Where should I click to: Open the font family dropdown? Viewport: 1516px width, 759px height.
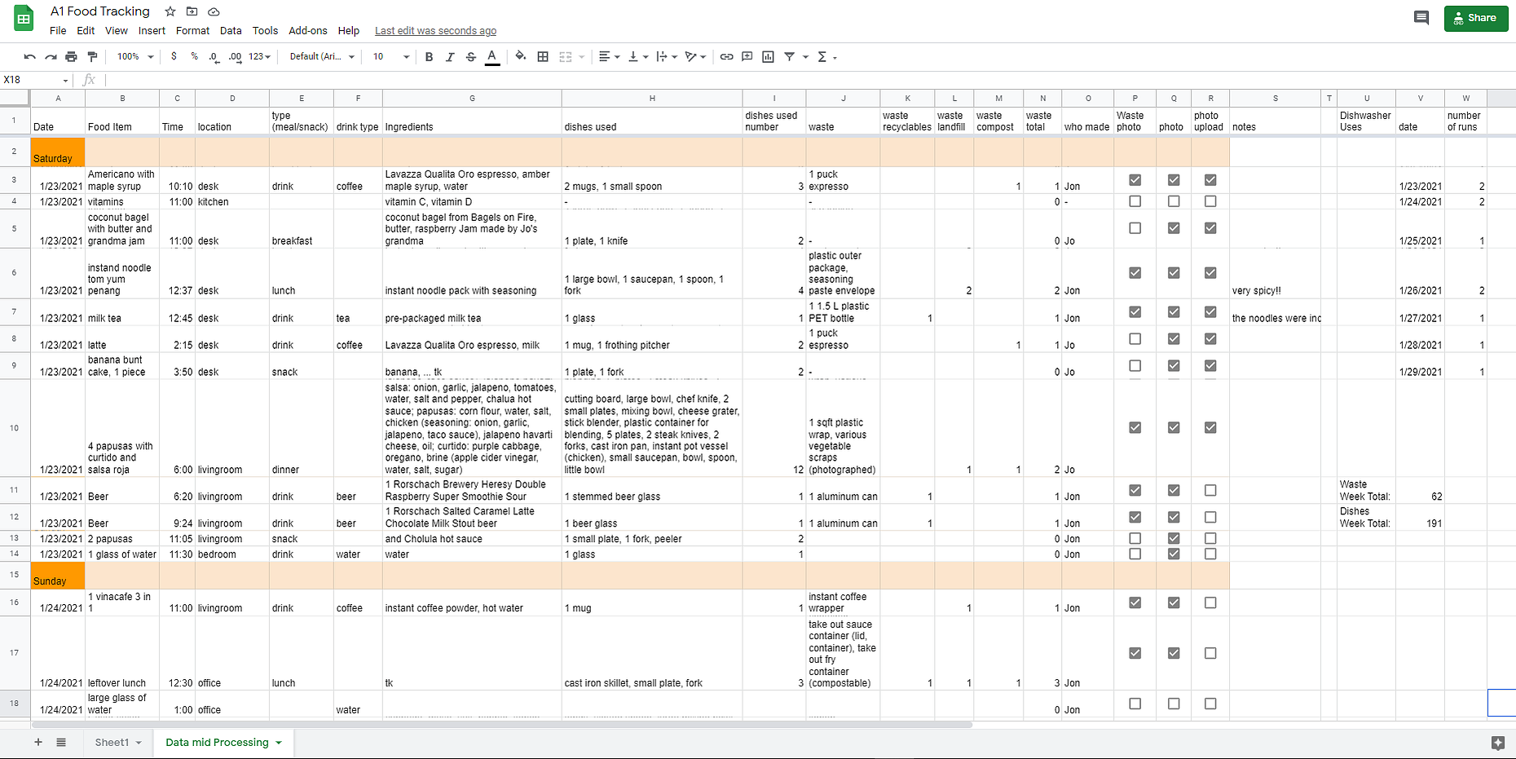tap(322, 56)
